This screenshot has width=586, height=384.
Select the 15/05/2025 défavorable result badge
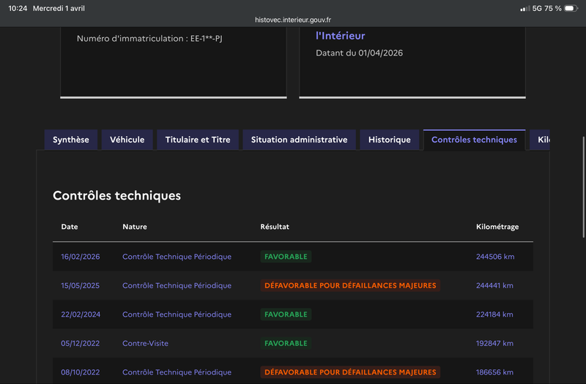[x=350, y=285]
